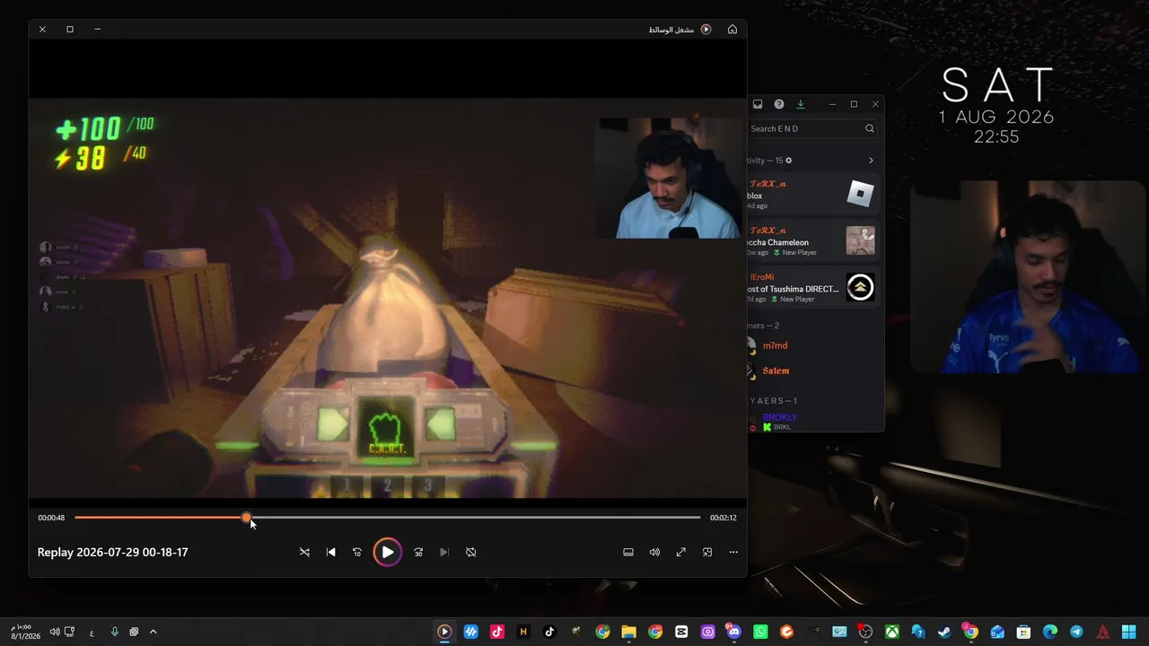Viewport: 1149px width, 646px height.
Task: Open the subtitles and captions options
Action: point(628,552)
